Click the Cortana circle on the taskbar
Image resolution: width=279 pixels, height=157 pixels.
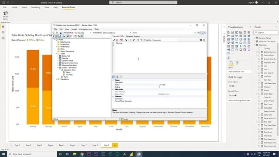60,154
